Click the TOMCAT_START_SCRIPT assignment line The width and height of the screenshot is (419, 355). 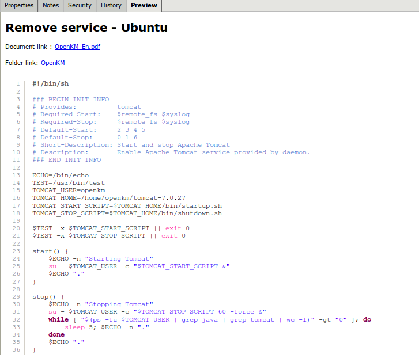(x=127, y=205)
